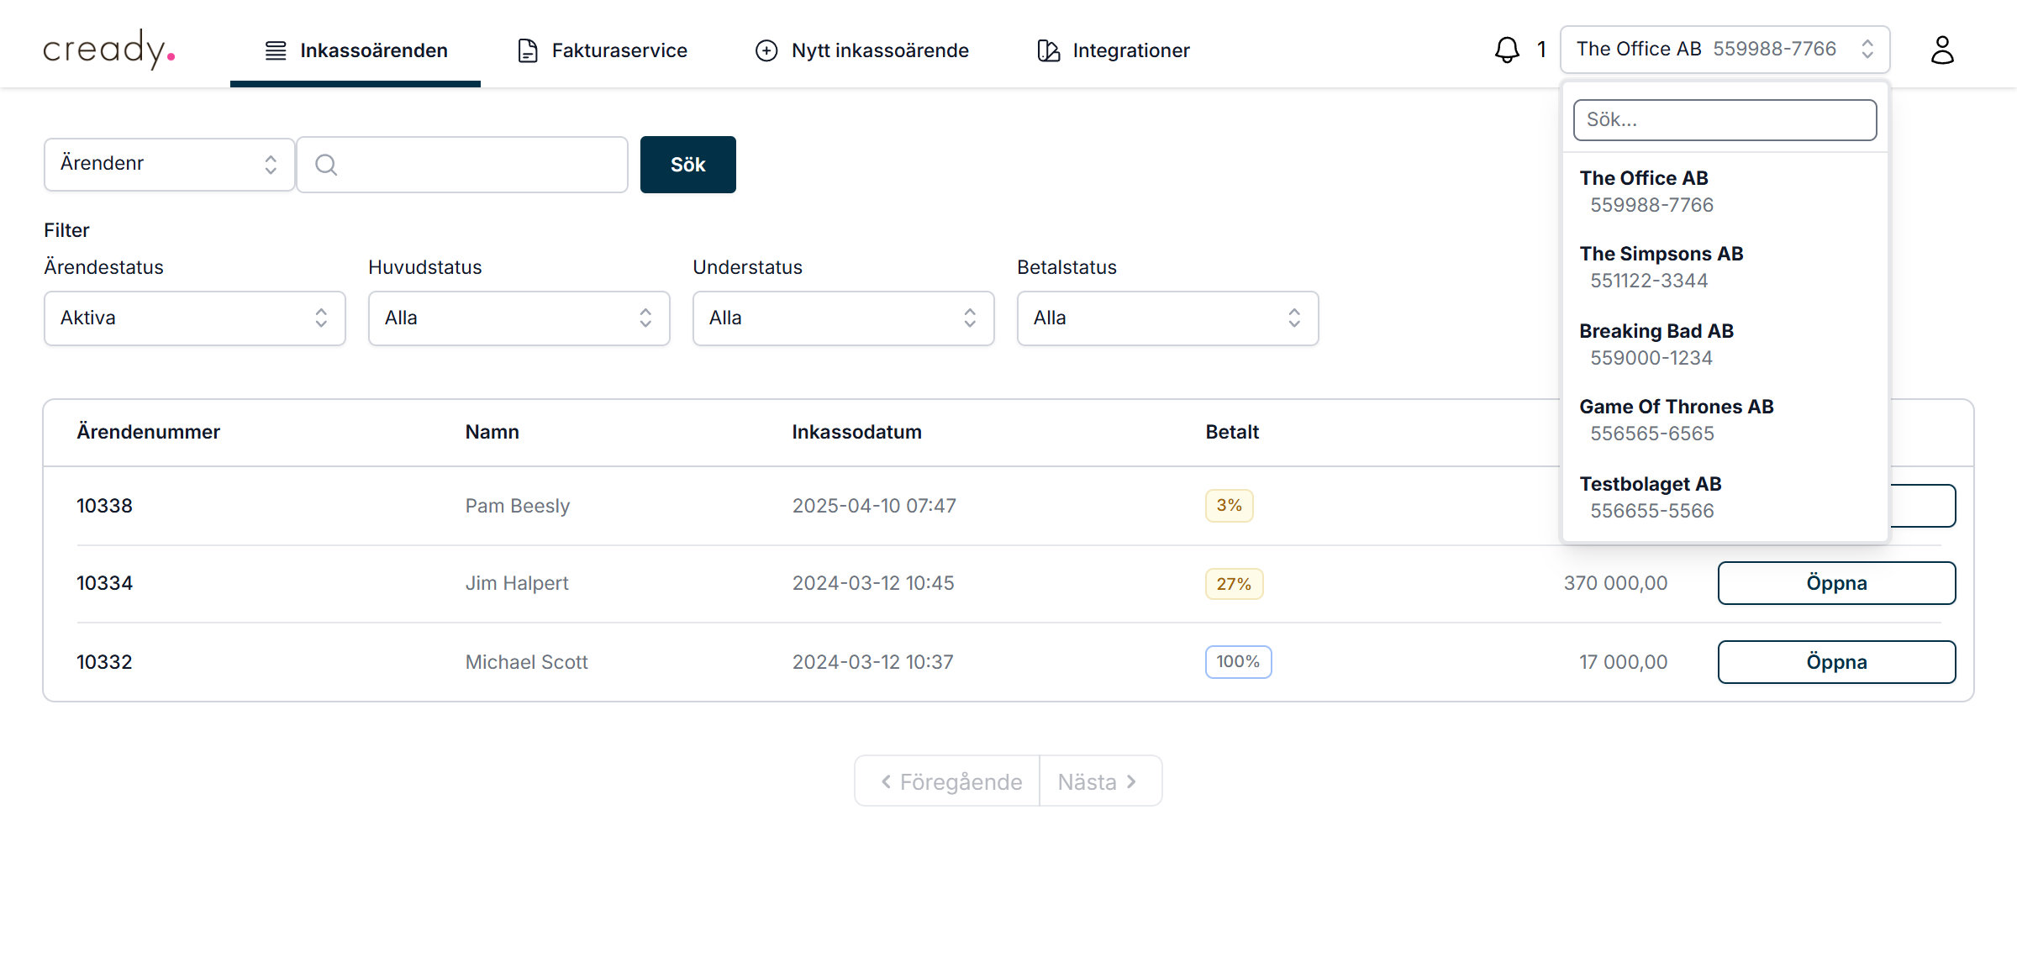Open the user profile icon

click(1942, 50)
